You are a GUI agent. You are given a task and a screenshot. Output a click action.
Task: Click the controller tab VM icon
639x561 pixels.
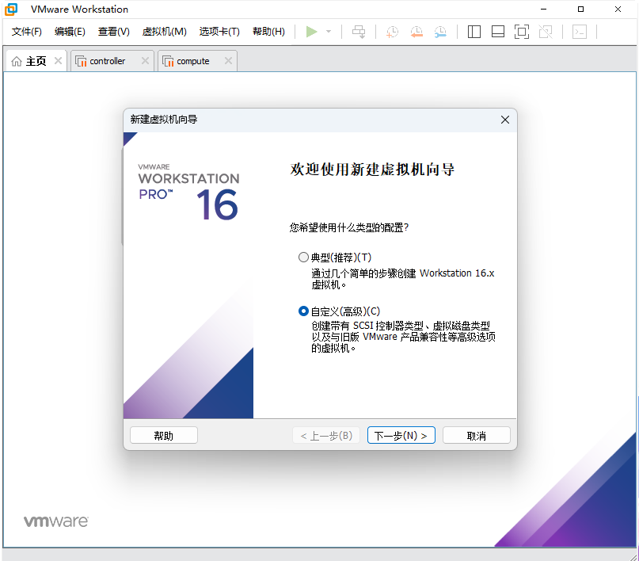(81, 61)
